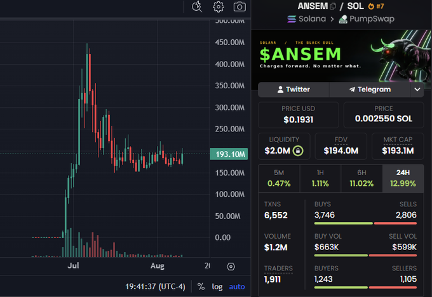
Task: Click the buyers versus sellers ratio bar
Action: pyautogui.click(x=365, y=287)
